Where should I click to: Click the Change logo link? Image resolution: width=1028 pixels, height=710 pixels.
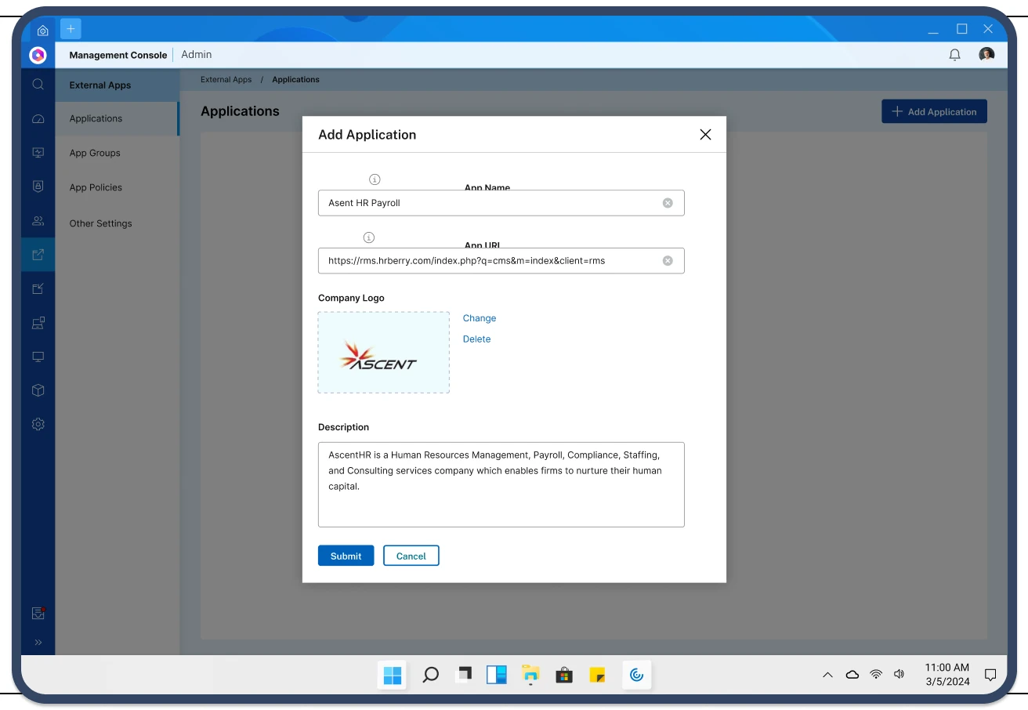tap(480, 318)
